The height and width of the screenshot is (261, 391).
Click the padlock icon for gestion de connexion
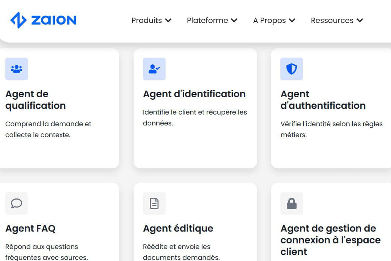291,204
